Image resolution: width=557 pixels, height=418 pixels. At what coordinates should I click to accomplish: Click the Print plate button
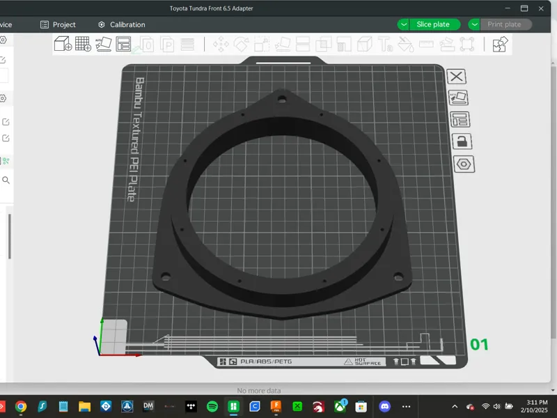[x=505, y=24]
